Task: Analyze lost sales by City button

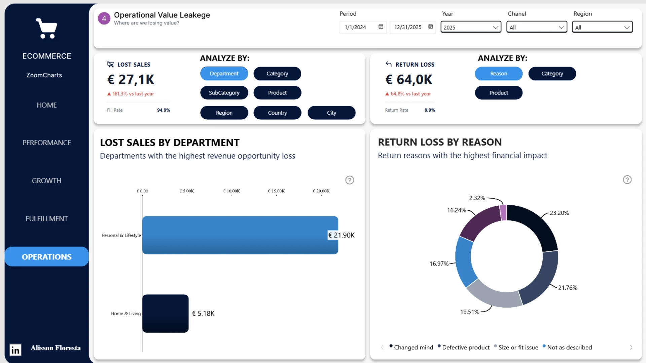Action: pos(331,113)
